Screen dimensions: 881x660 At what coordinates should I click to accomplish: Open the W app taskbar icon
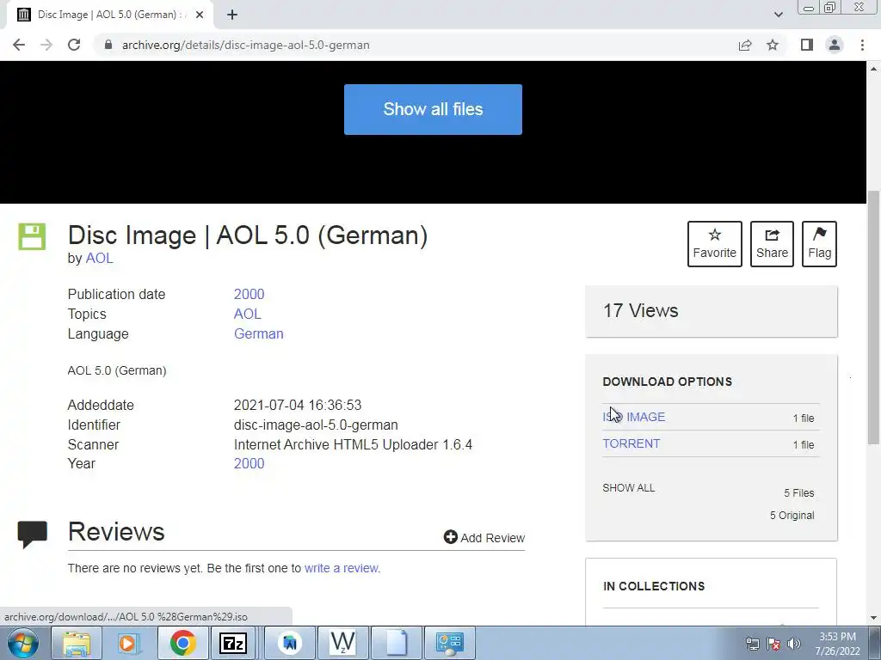tap(342, 643)
